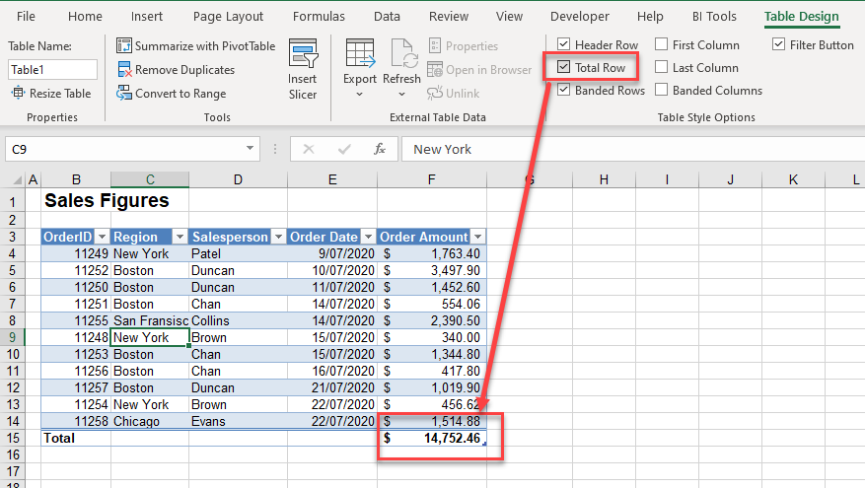This screenshot has height=488, width=865.
Task: Click the Remove Duplicates icon
Action: [x=124, y=70]
